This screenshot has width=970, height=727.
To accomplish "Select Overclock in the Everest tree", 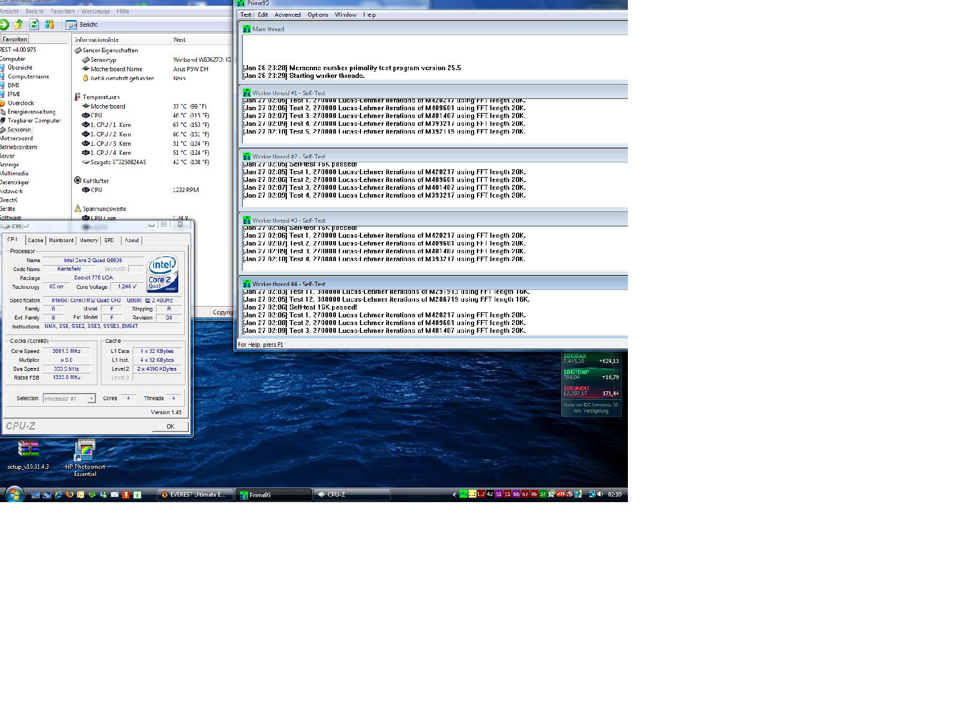I will (x=21, y=103).
